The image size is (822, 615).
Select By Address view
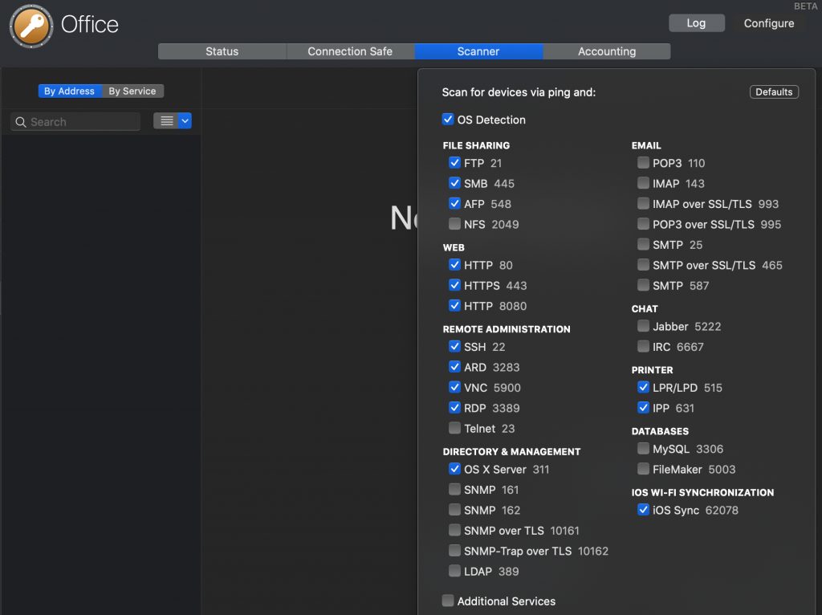click(70, 92)
